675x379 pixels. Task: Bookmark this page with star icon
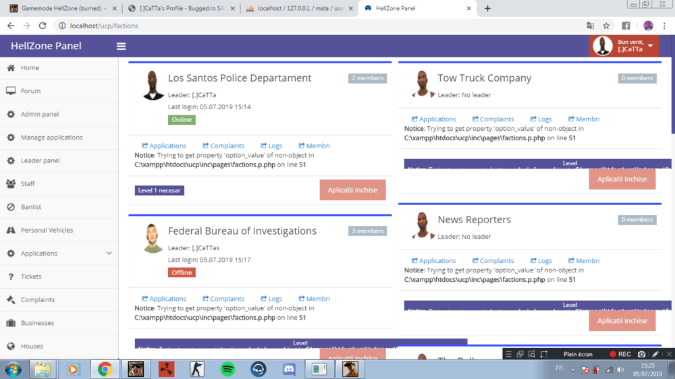(606, 26)
